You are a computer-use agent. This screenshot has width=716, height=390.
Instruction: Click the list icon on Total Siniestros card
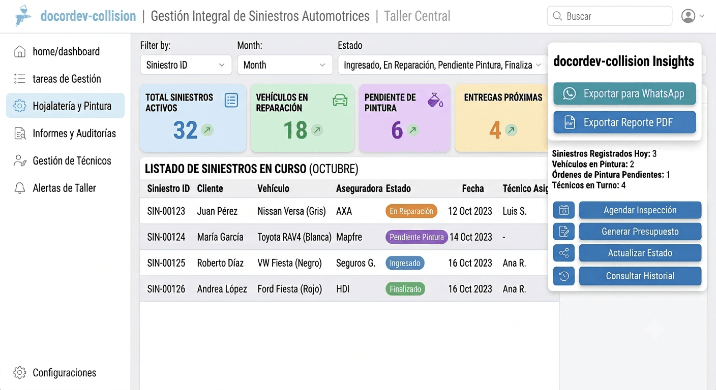(x=231, y=101)
